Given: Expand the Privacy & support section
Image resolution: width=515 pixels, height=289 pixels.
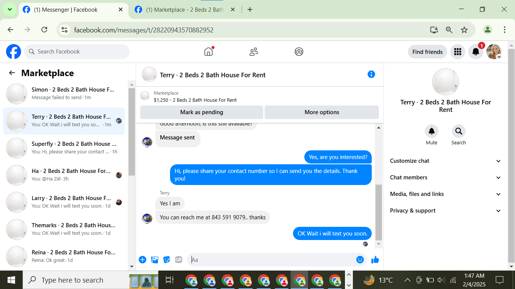Looking at the screenshot, I should pyautogui.click(x=446, y=211).
